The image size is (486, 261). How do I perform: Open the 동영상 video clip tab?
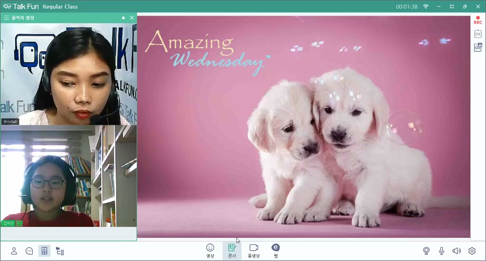point(253,251)
